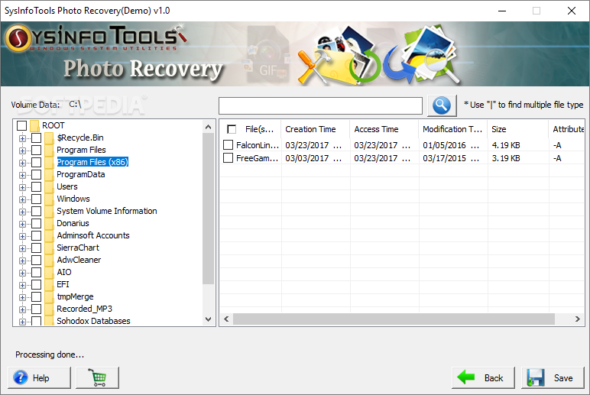This screenshot has width=590, height=395.
Task: Sort by Creation Time column header
Action: click(316, 129)
